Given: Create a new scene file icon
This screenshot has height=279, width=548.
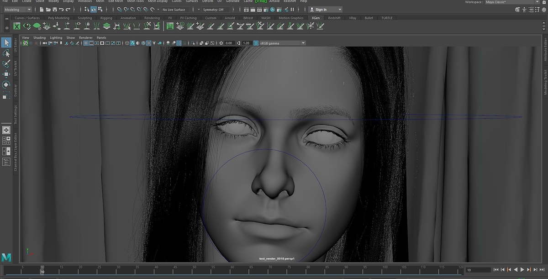Looking at the screenshot, I should (x=42, y=10).
